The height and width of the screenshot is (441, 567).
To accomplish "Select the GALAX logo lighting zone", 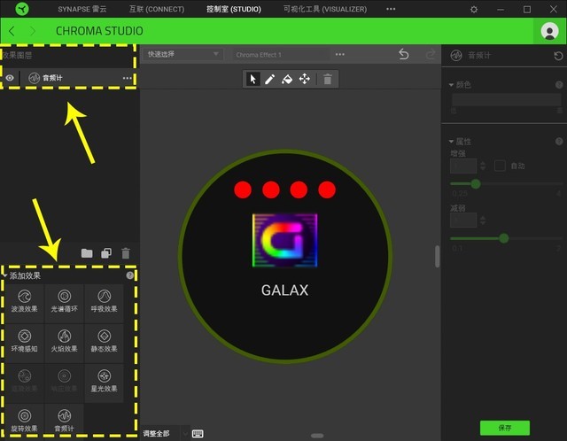I will tap(285, 240).
